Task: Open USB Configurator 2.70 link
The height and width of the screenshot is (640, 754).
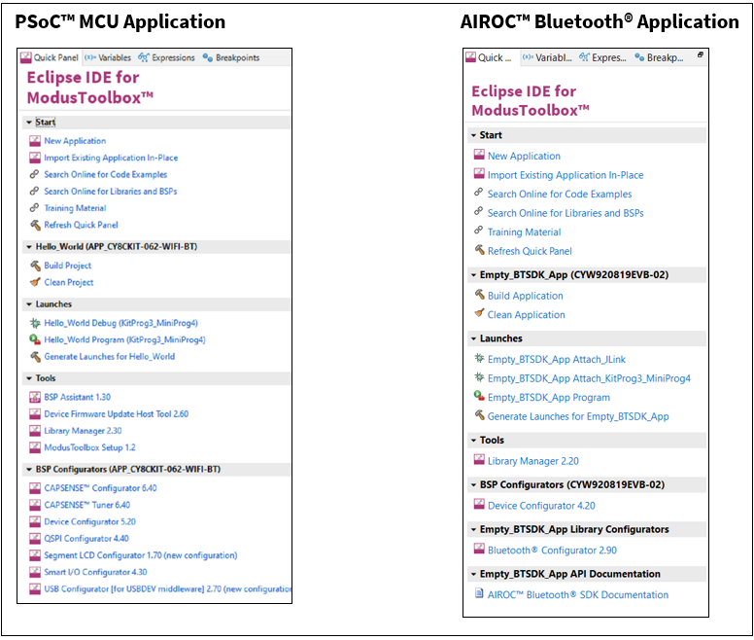Action: click(x=167, y=589)
